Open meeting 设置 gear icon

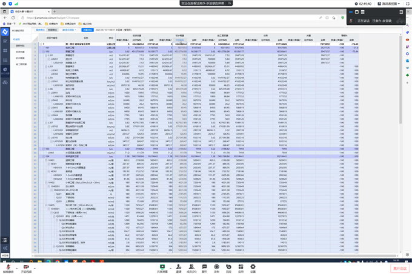tap(253, 267)
